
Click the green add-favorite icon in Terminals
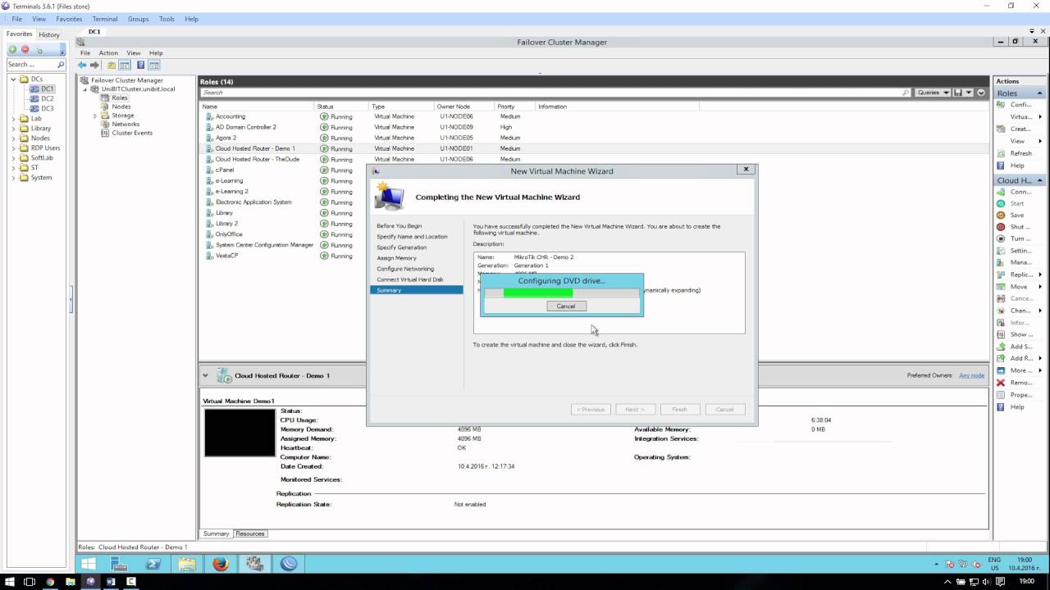(x=12, y=49)
